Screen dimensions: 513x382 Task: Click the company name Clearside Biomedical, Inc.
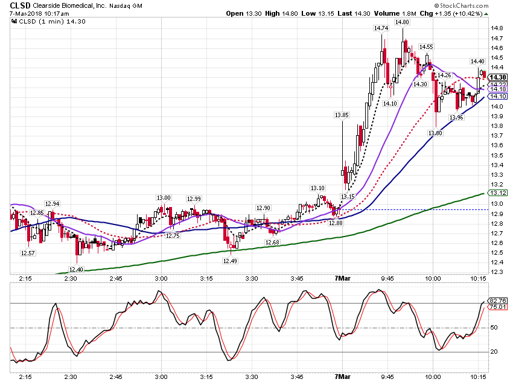69,5
